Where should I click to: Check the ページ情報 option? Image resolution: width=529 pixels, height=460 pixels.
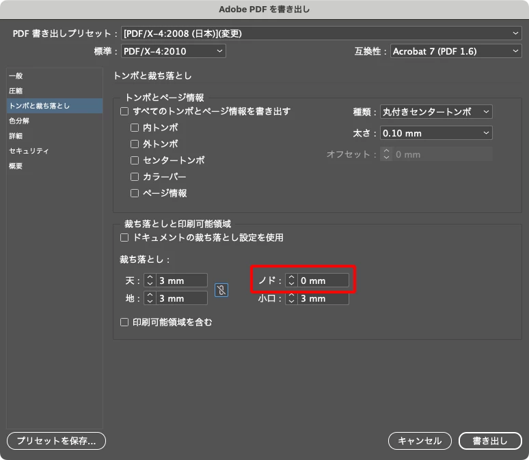(x=135, y=192)
